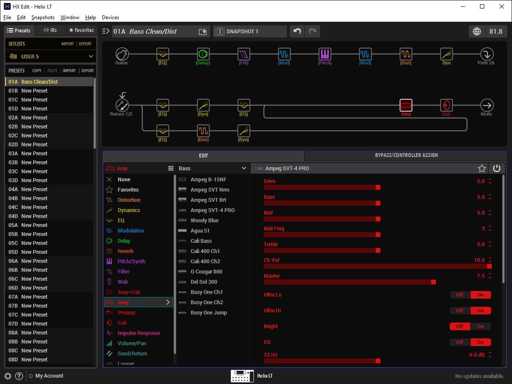Open help with the question mark icon
The height and width of the screenshot is (384, 512).
point(19,376)
